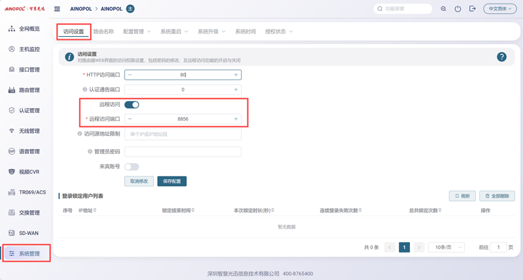
Task: Expand the 配置管理 dropdown tab
Action: (x=137, y=31)
